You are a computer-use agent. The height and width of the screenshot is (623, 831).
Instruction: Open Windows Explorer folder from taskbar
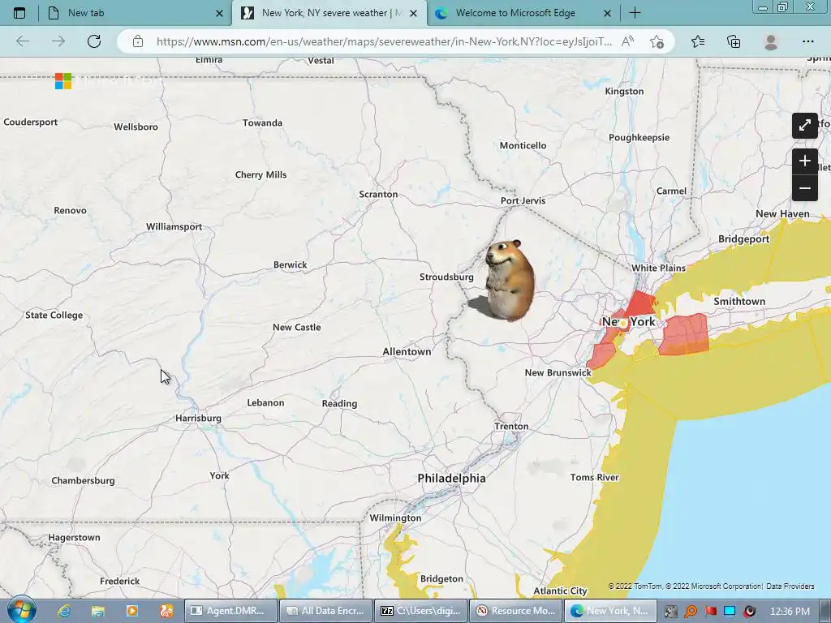(98, 611)
